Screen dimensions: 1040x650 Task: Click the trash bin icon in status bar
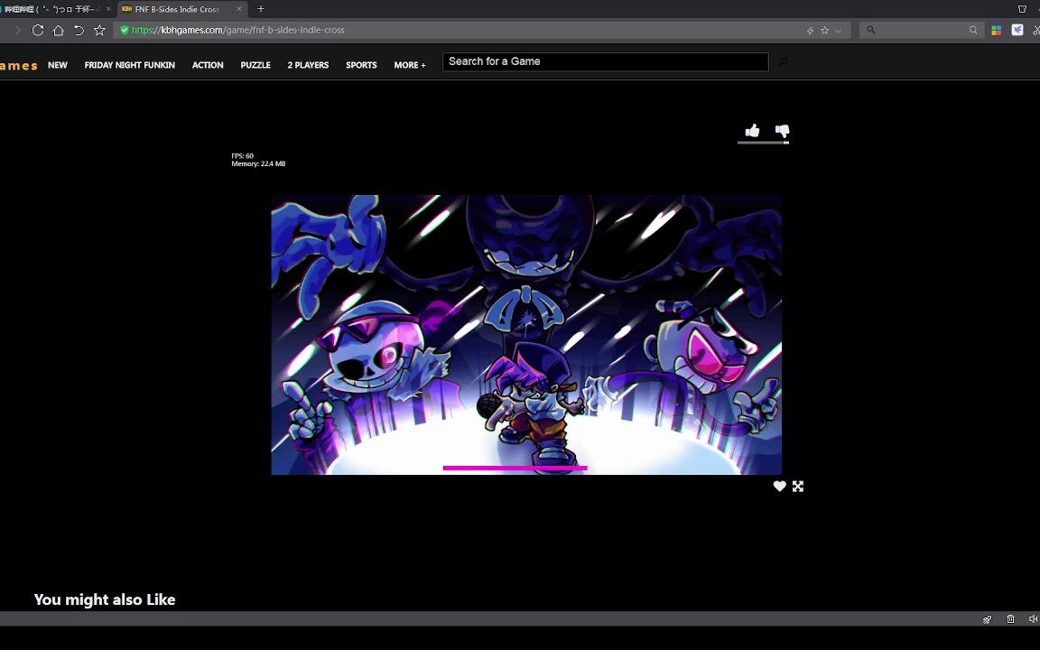[1011, 618]
